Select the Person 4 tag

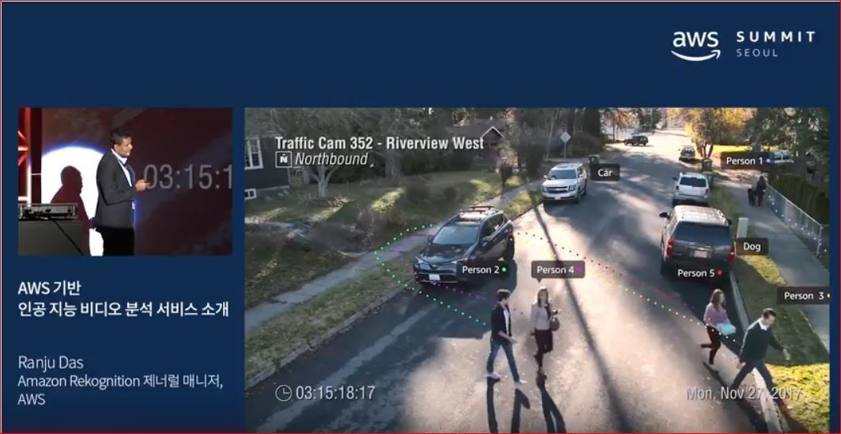click(558, 270)
